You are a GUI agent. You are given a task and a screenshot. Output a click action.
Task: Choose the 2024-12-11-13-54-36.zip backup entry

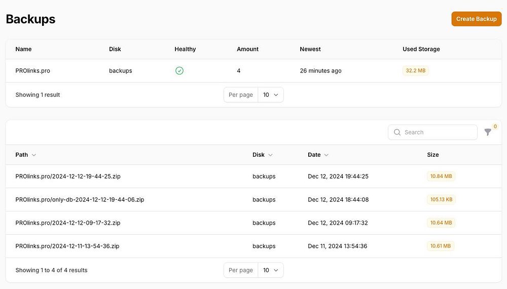click(x=67, y=246)
